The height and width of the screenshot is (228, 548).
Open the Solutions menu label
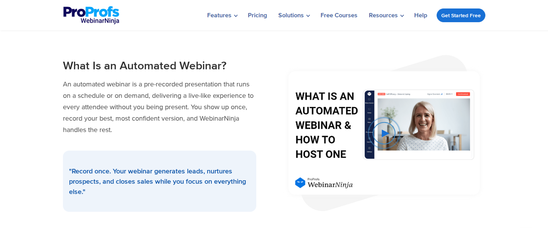pyautogui.click(x=291, y=15)
